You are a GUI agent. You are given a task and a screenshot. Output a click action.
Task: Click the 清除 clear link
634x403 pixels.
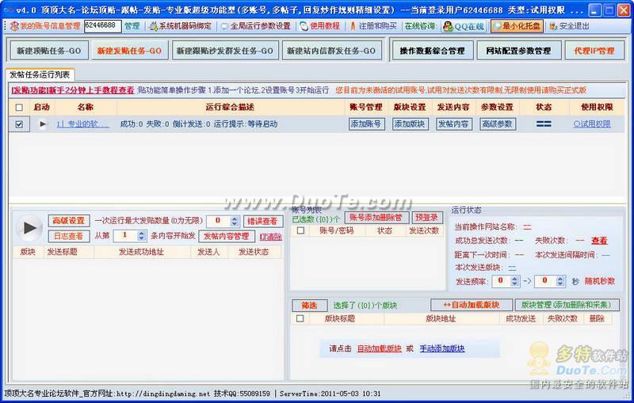(x=271, y=237)
